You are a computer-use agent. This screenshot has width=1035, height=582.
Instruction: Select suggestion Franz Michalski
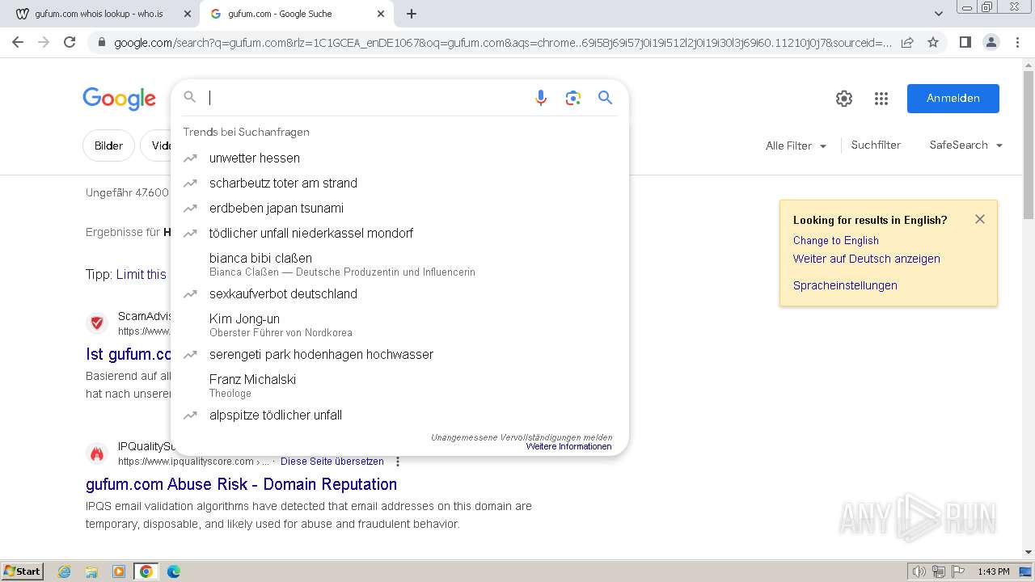point(399,386)
